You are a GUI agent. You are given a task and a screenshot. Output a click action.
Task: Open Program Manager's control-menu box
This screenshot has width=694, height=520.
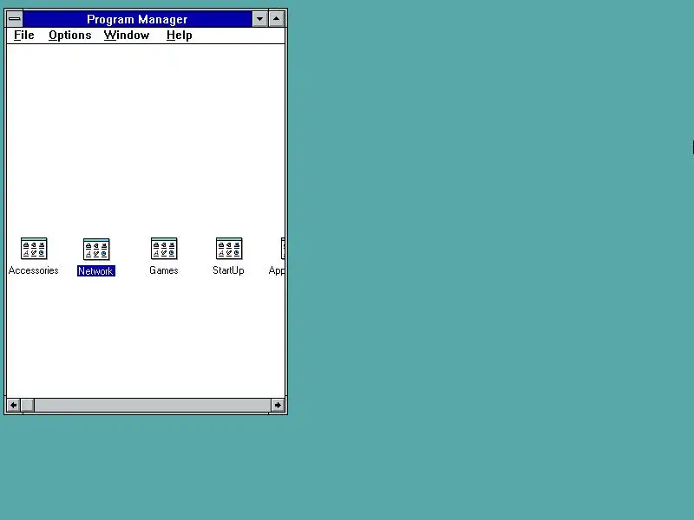pos(15,19)
